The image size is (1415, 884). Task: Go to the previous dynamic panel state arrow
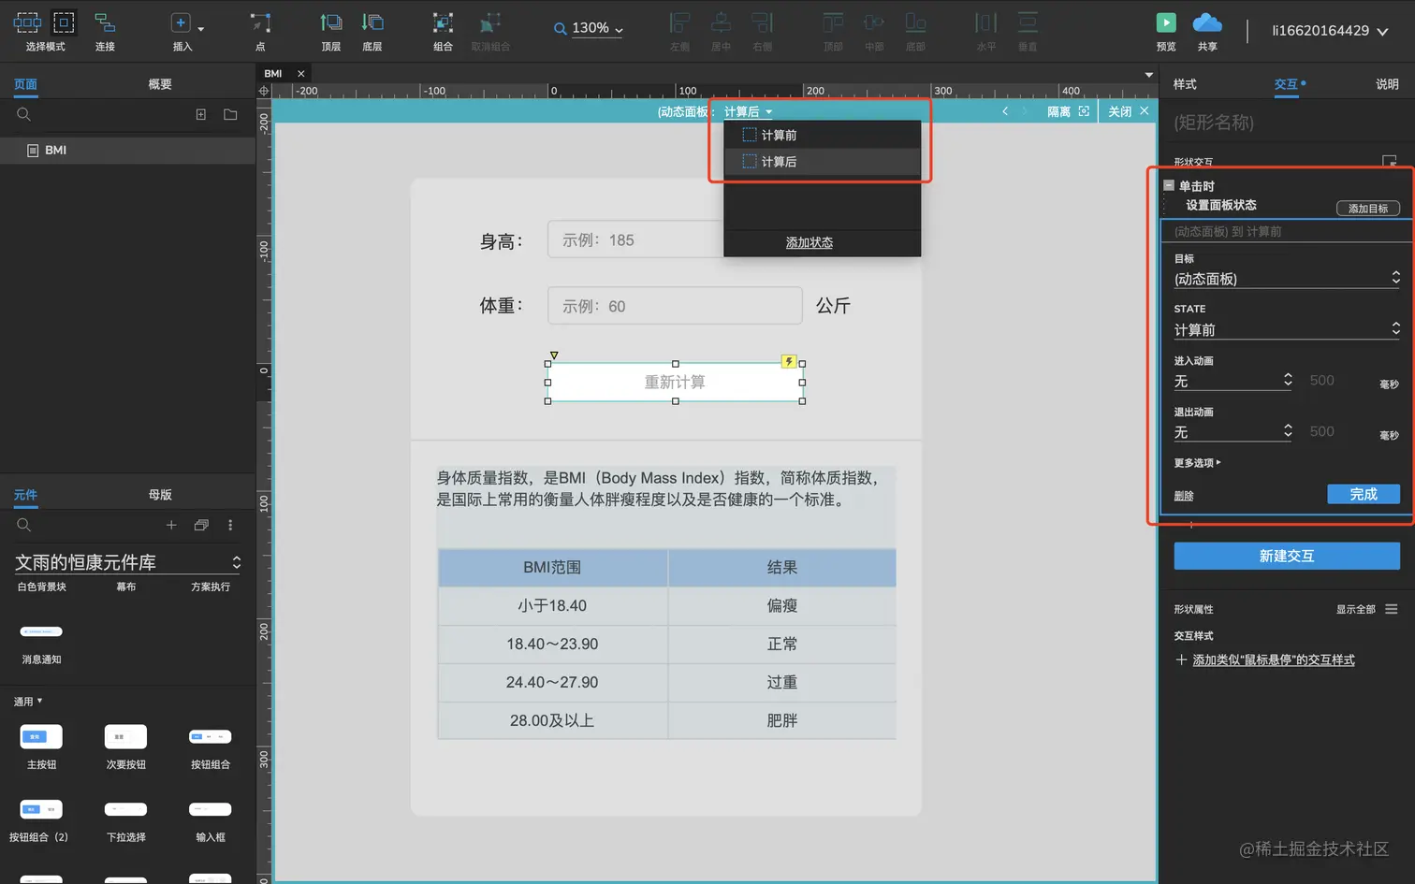[x=1005, y=111]
